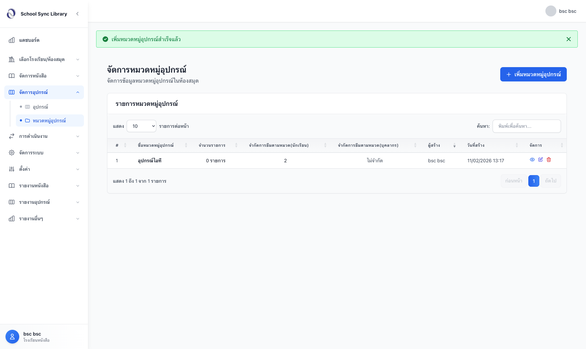This screenshot has height=349, width=586.
Task: Open rows-per-page dropdown showing 10
Action: point(141,126)
